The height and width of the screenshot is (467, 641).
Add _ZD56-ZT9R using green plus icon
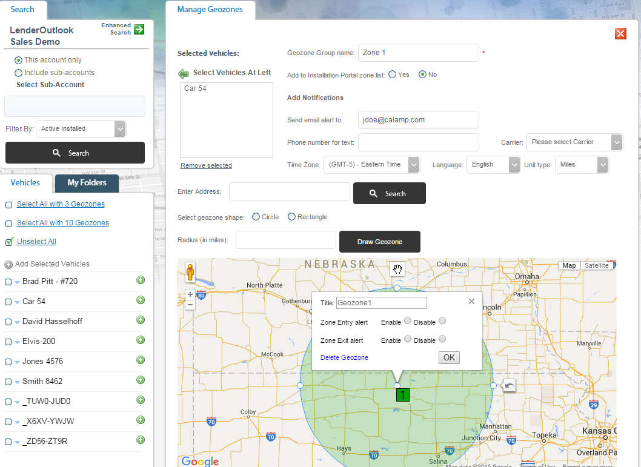(141, 440)
